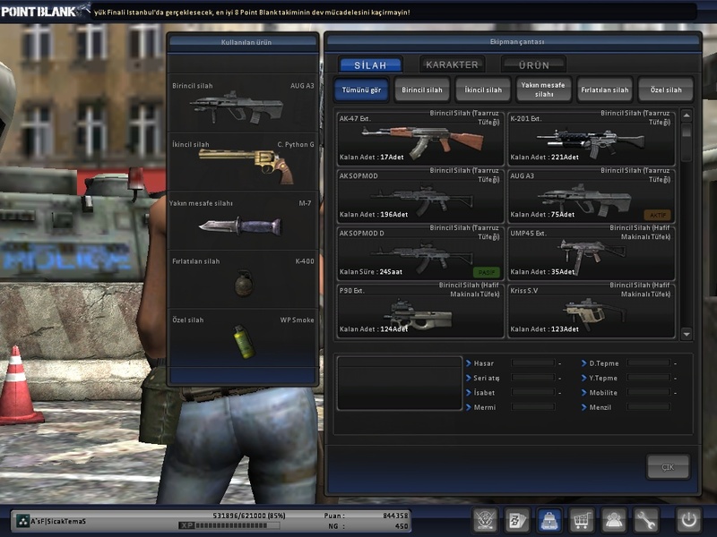Select the AK SOPMOD D weapon card
Image resolution: width=717 pixels, height=537 pixels.
[419, 252]
